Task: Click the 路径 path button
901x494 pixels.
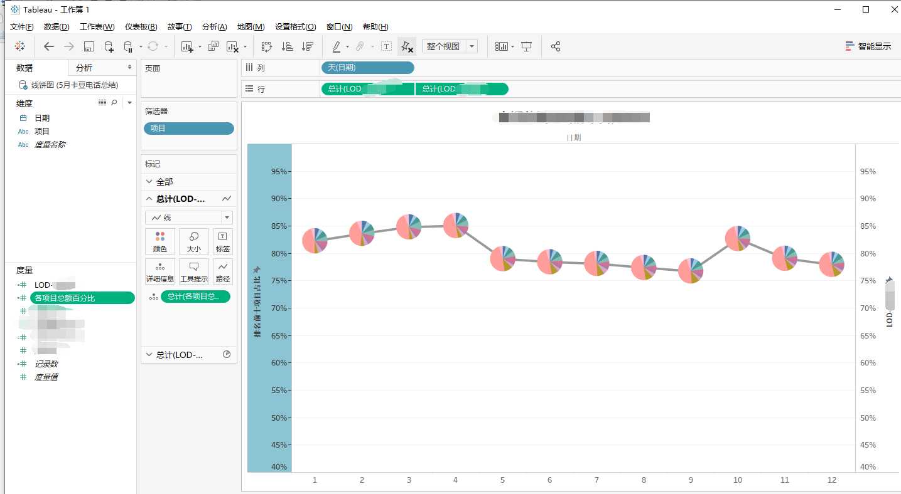Action: [x=223, y=271]
